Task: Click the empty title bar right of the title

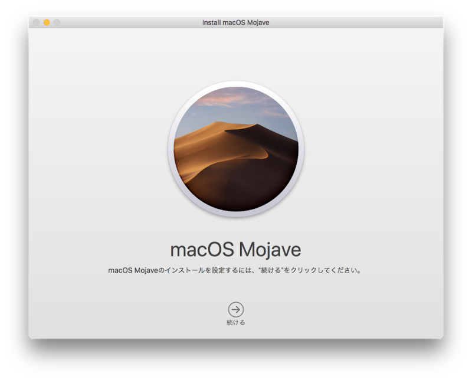Action: pos(354,22)
